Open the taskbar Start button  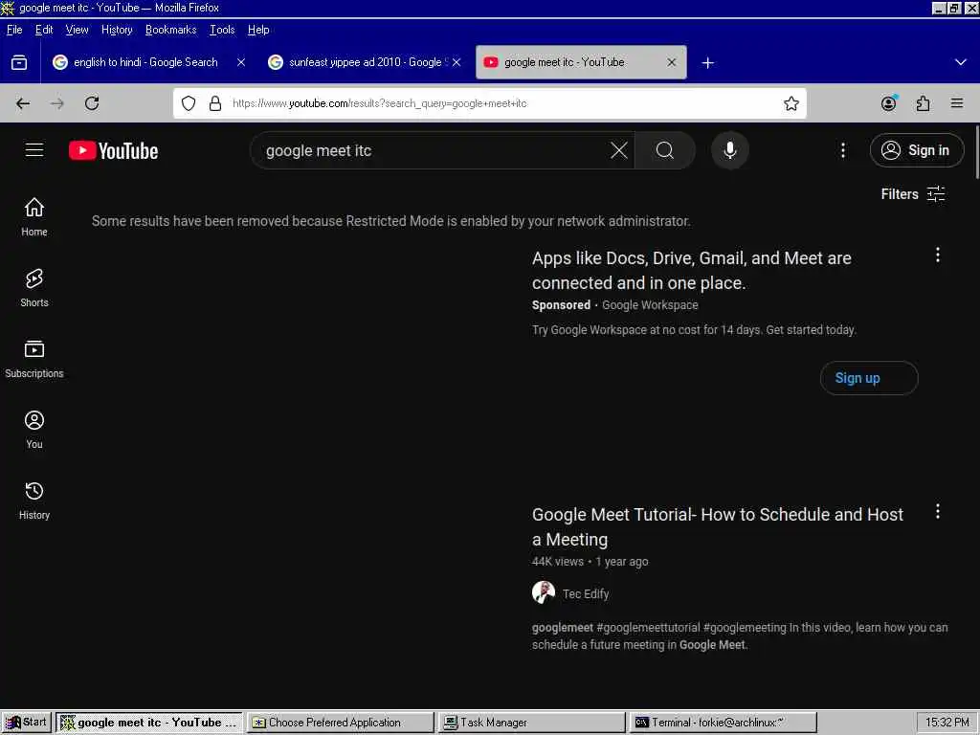point(25,723)
